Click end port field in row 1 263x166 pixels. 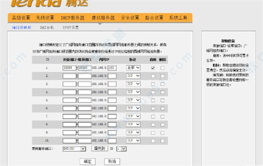pos(85,68)
